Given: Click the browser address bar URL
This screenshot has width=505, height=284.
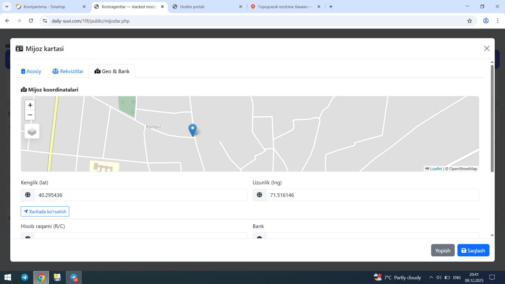Looking at the screenshot, I should point(90,21).
